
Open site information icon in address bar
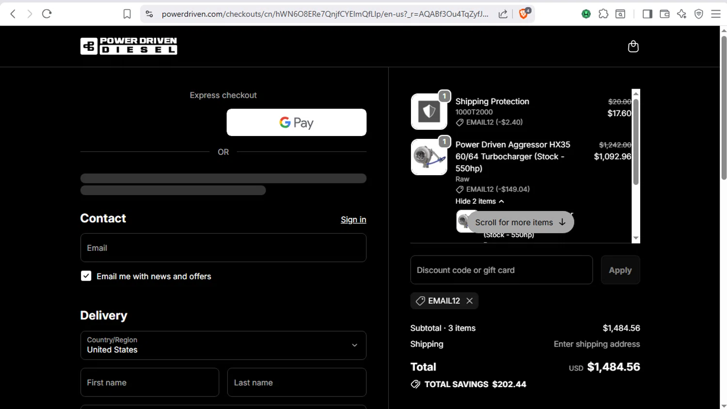[x=149, y=14]
